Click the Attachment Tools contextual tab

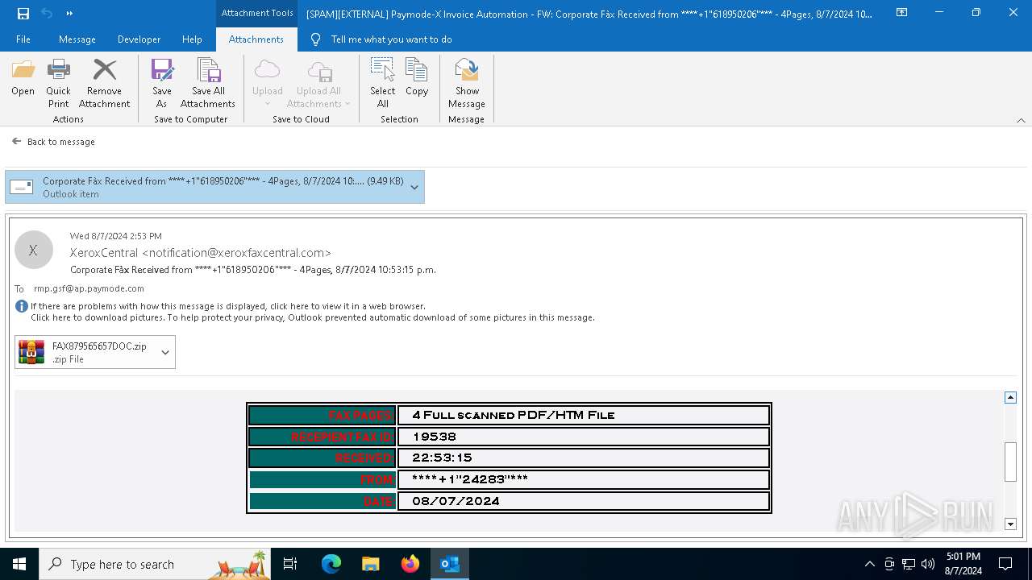(x=257, y=13)
